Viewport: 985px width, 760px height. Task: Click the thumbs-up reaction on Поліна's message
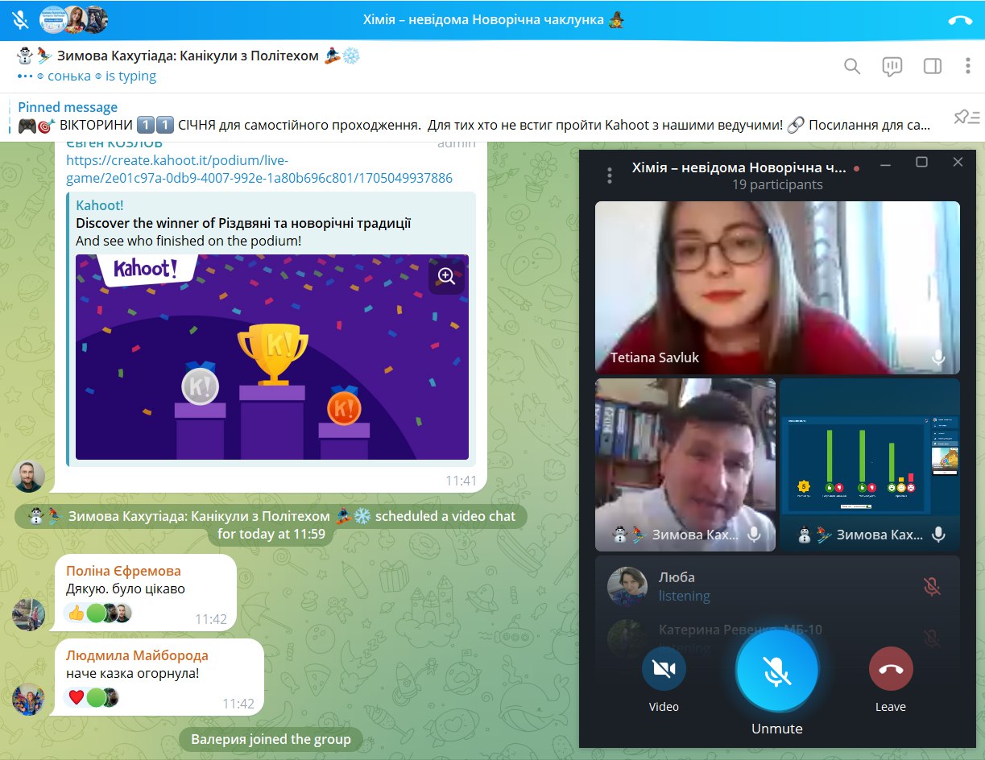point(77,613)
